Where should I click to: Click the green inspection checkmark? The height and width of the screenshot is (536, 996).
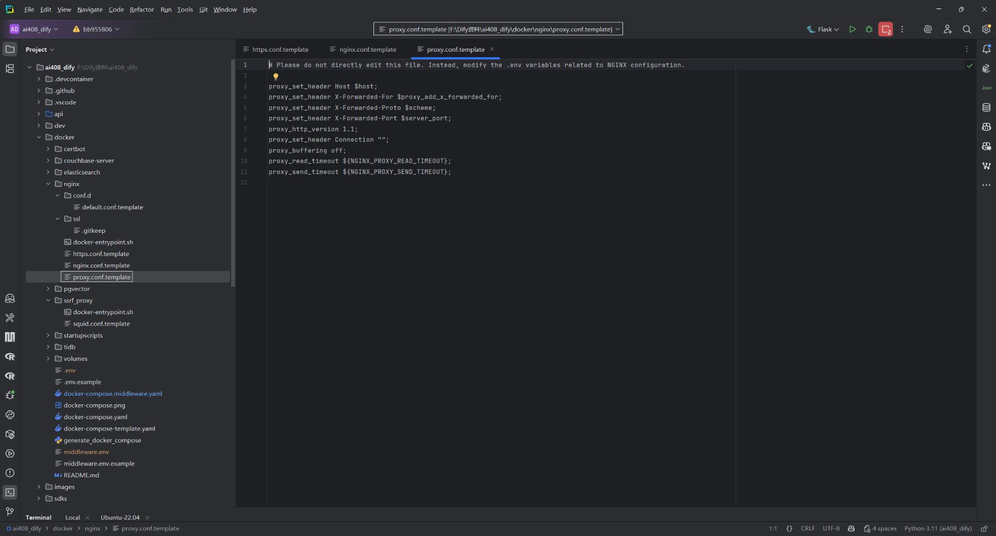coord(969,66)
